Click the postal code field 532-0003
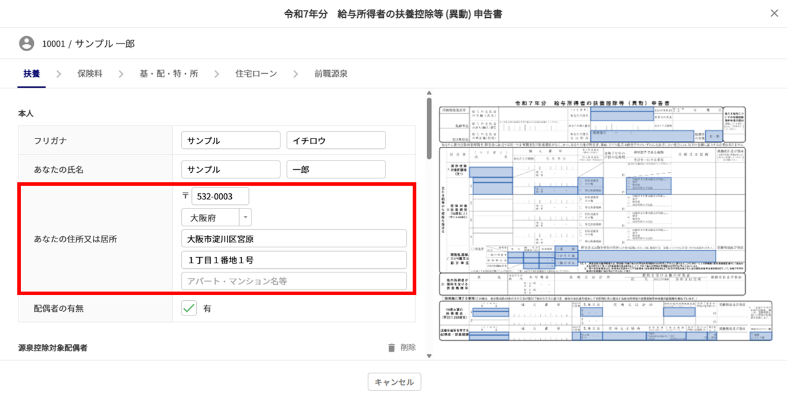This screenshot has height=401, width=787. 220,196
